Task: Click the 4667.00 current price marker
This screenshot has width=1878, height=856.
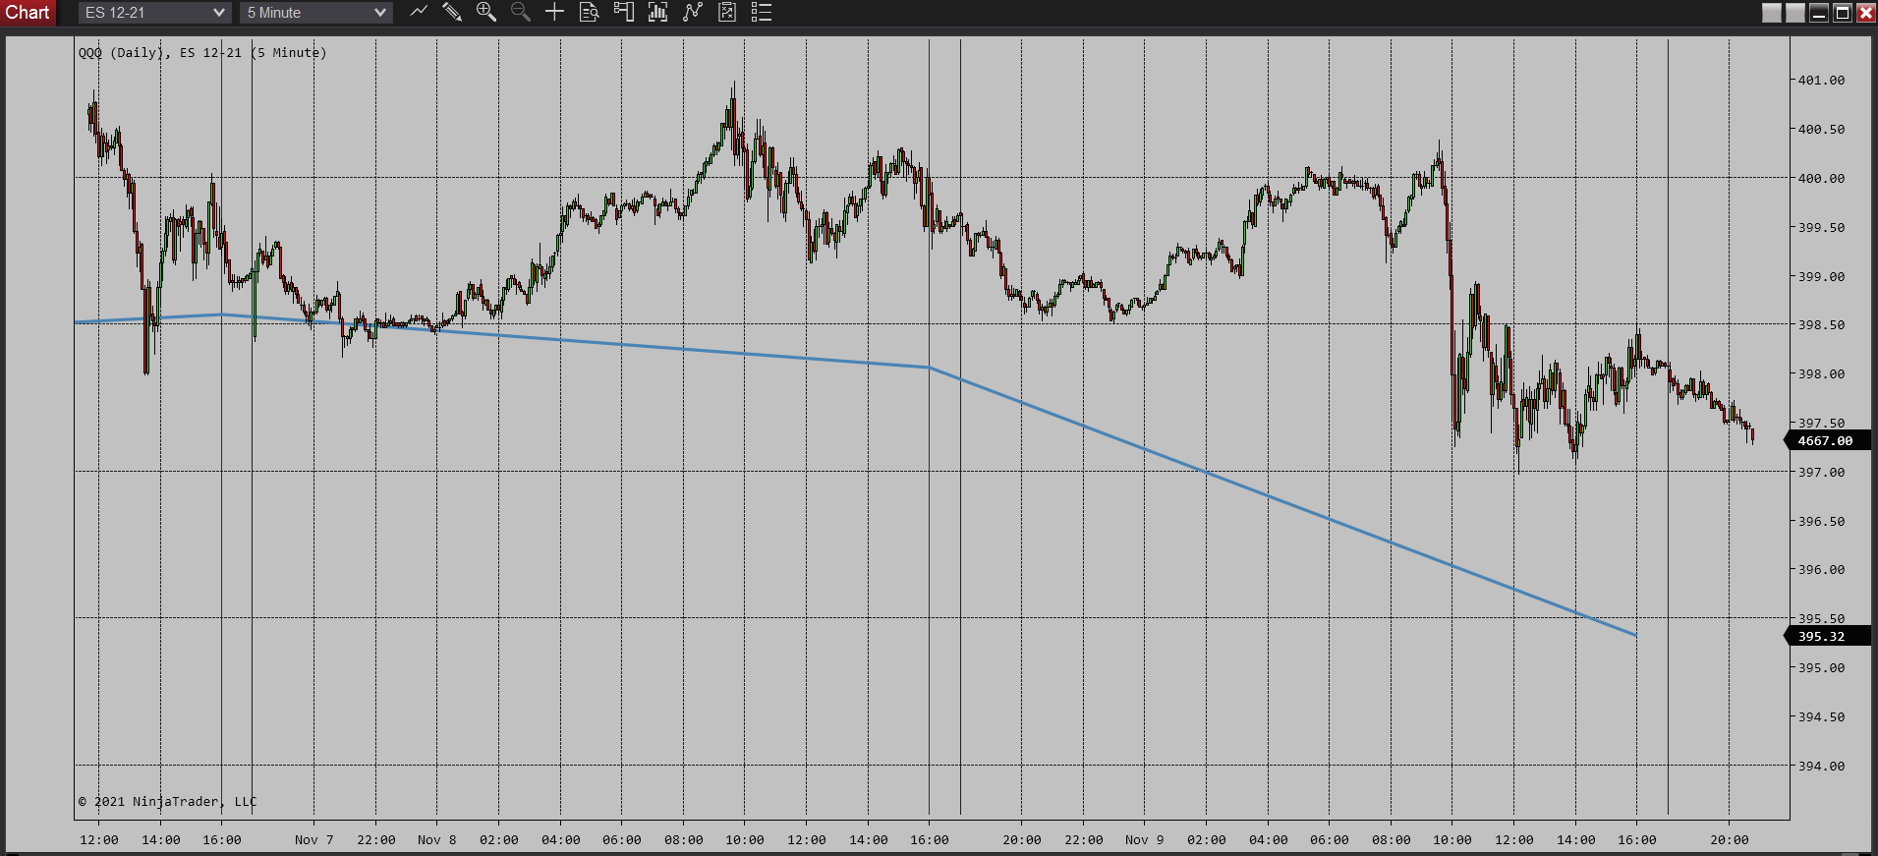Action: 1826,441
